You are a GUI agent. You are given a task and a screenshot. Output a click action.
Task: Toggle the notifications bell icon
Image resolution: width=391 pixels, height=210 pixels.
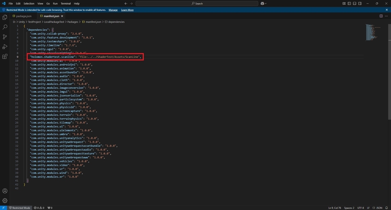(x=387, y=207)
